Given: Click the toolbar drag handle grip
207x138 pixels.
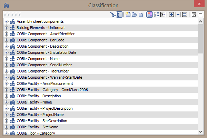Looking at the screenshot, I should [12, 14].
